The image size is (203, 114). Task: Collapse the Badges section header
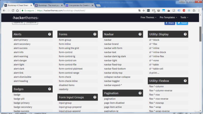(32, 89)
